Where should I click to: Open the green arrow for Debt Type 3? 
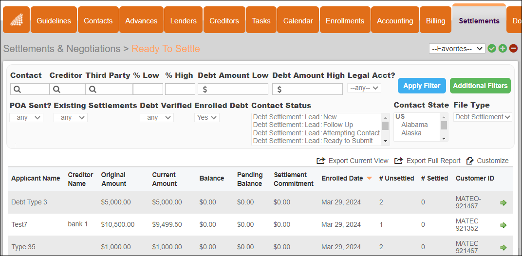[503, 202]
